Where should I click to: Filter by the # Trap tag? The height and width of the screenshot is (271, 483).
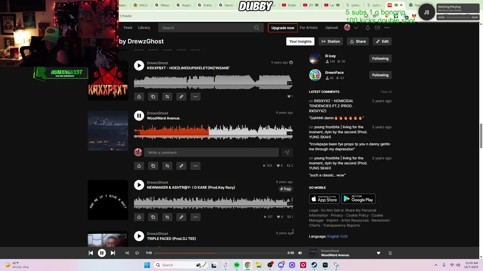click(x=286, y=189)
